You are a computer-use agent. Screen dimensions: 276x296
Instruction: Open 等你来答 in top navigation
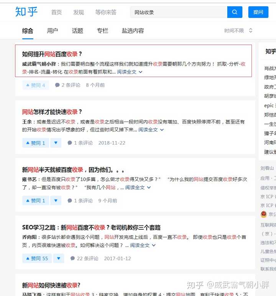click(x=106, y=12)
